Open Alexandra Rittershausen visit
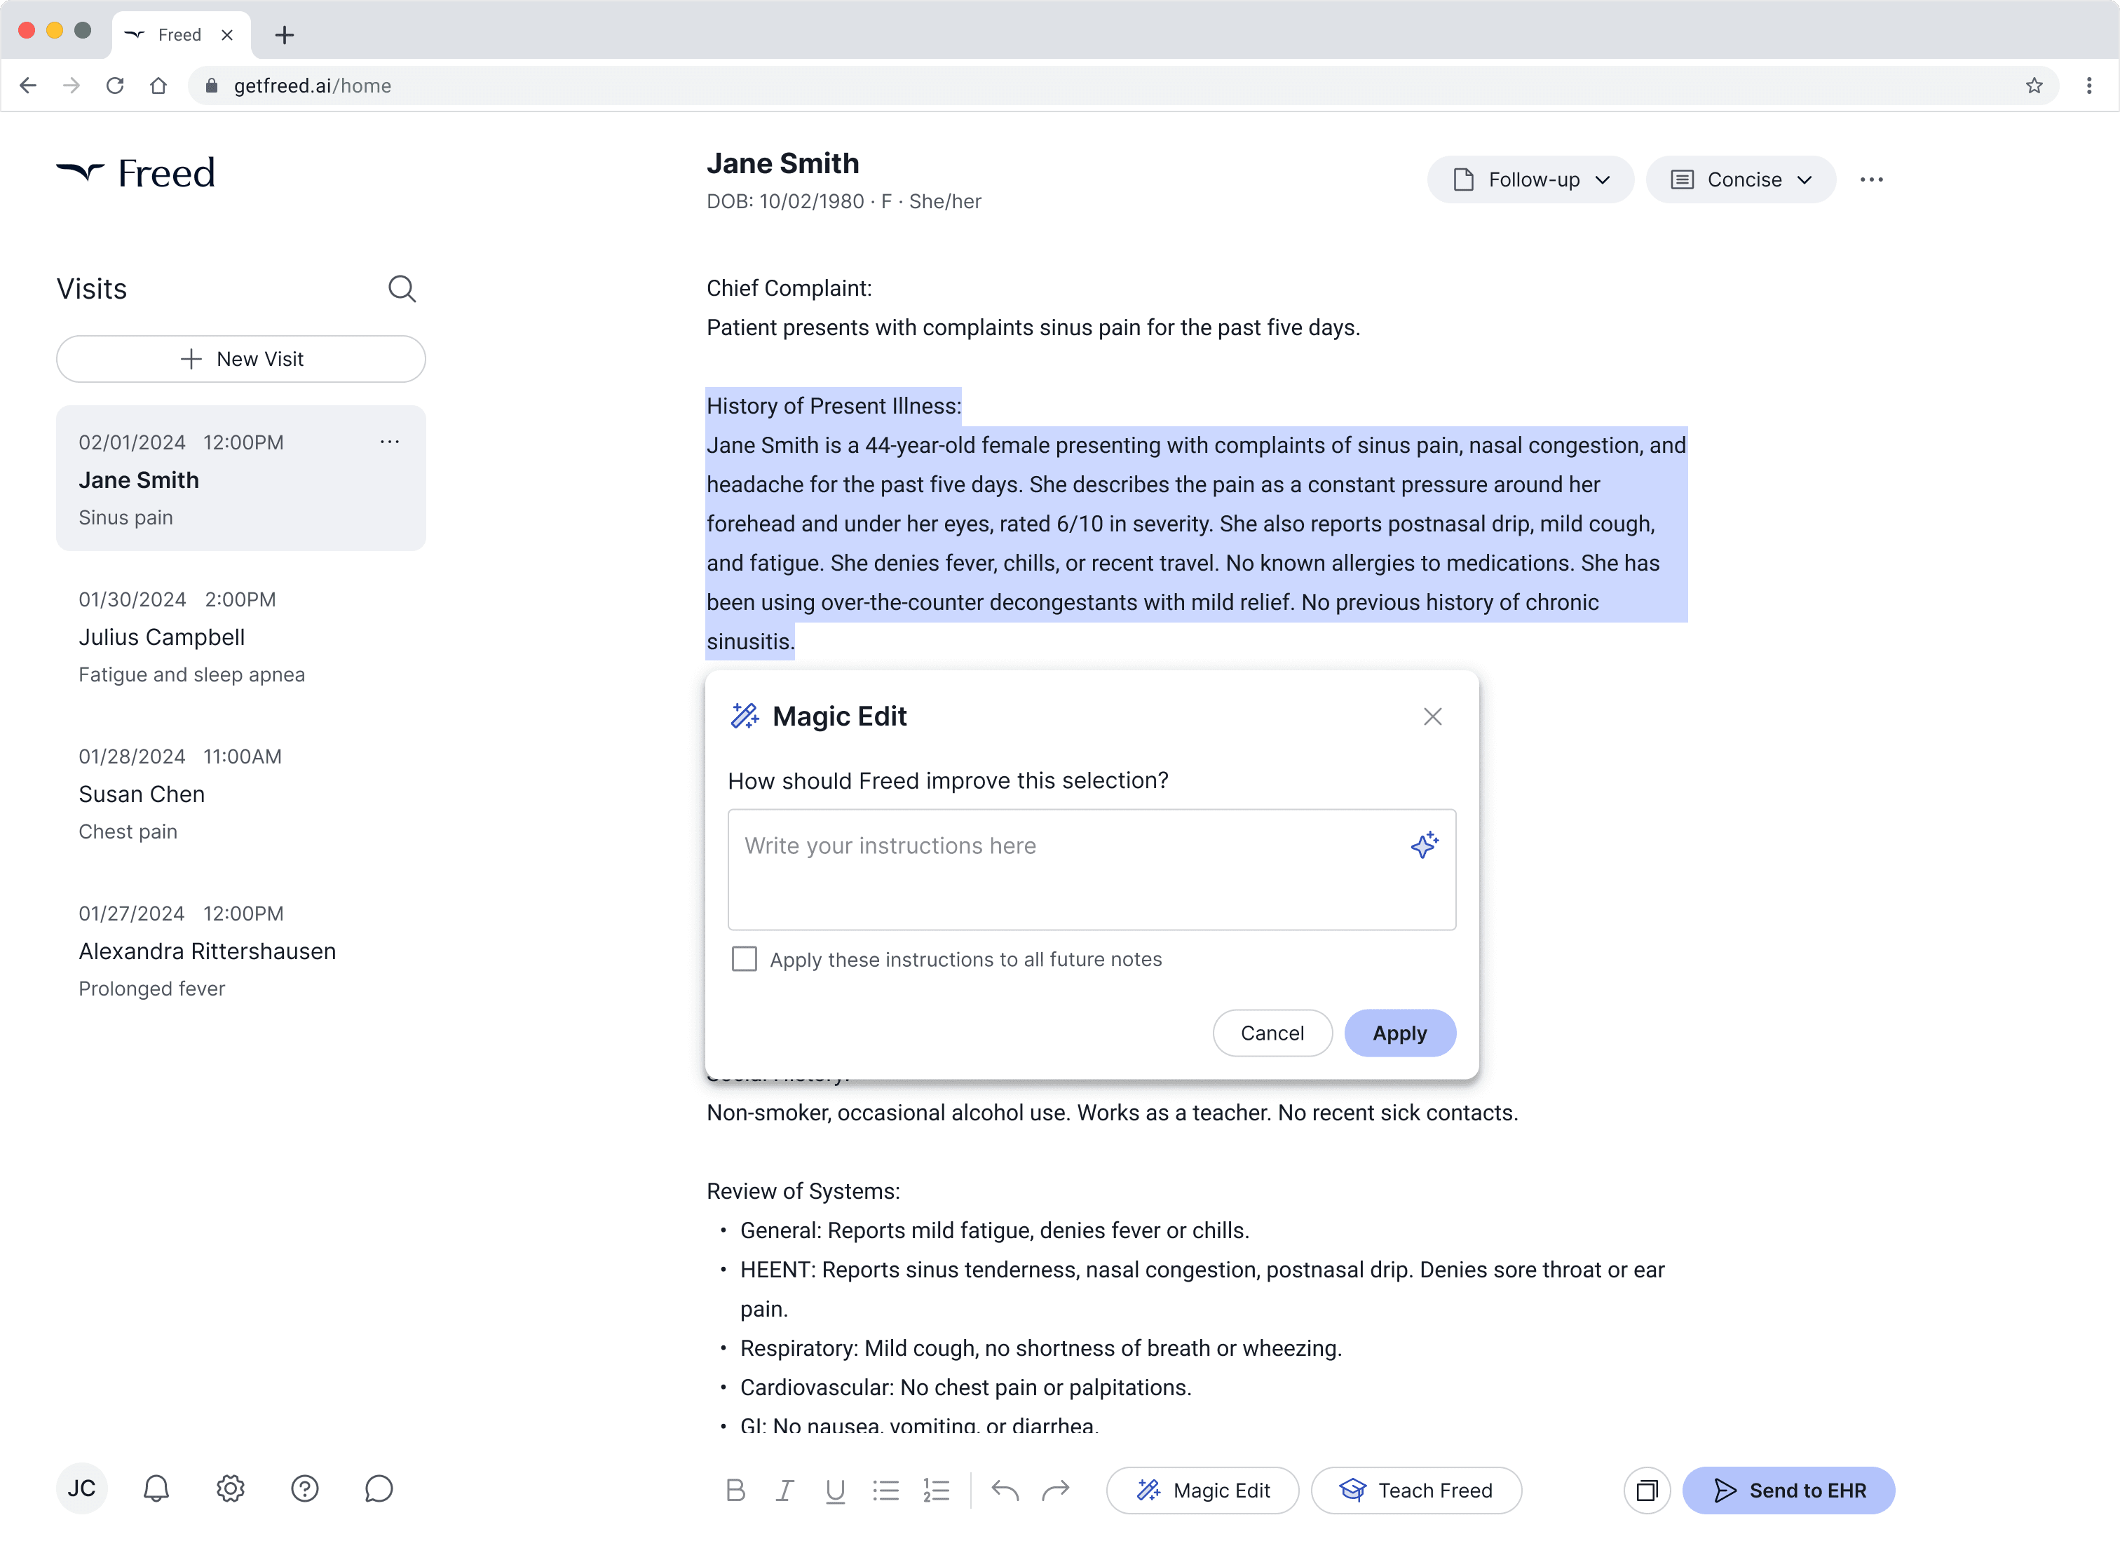Viewport: 2120px width, 1548px height. click(240, 950)
